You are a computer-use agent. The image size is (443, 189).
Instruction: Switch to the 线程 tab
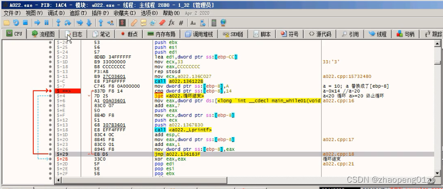click(x=378, y=34)
